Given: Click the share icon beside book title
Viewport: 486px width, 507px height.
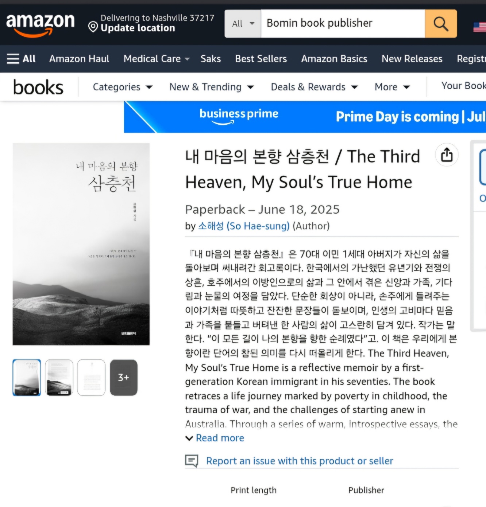Looking at the screenshot, I should point(447,155).
